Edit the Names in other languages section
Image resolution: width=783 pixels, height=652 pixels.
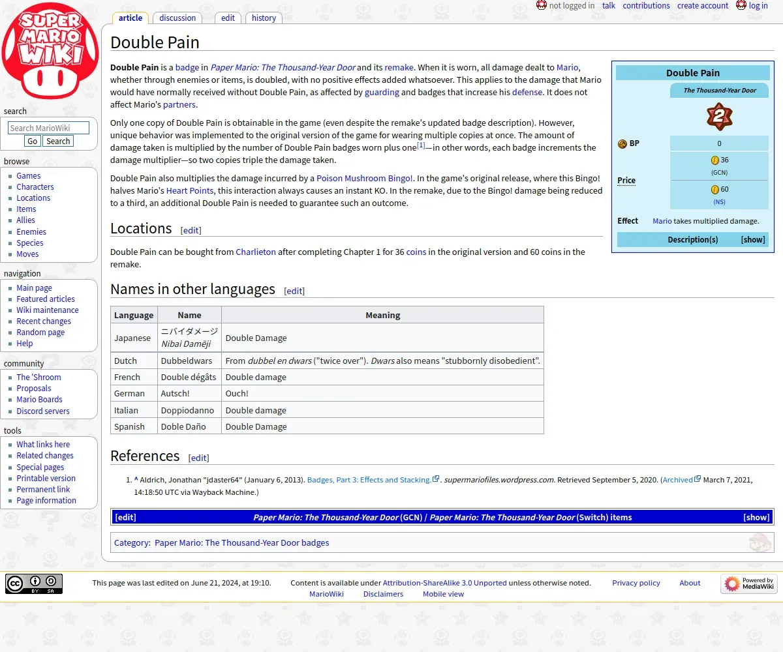[294, 291]
